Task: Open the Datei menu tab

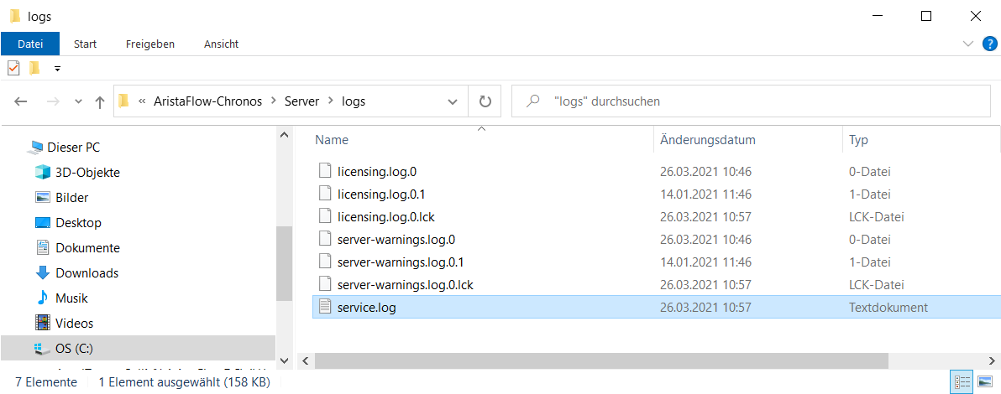Action: point(30,44)
